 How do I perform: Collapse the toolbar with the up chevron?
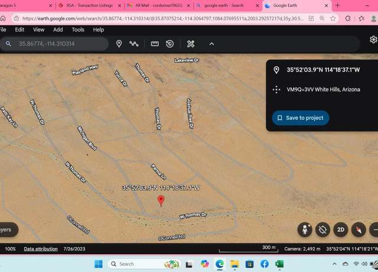point(211,44)
